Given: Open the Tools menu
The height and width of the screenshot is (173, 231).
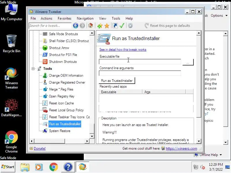Looking at the screenshot, I should 116,18.
